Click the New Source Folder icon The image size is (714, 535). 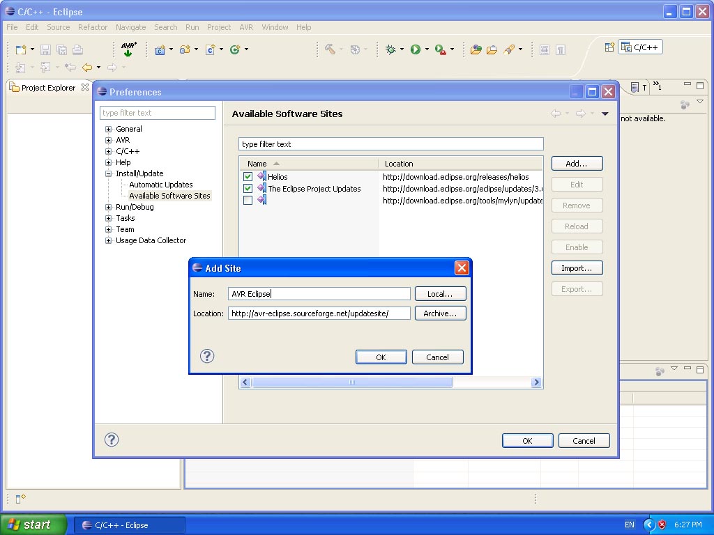click(x=185, y=49)
